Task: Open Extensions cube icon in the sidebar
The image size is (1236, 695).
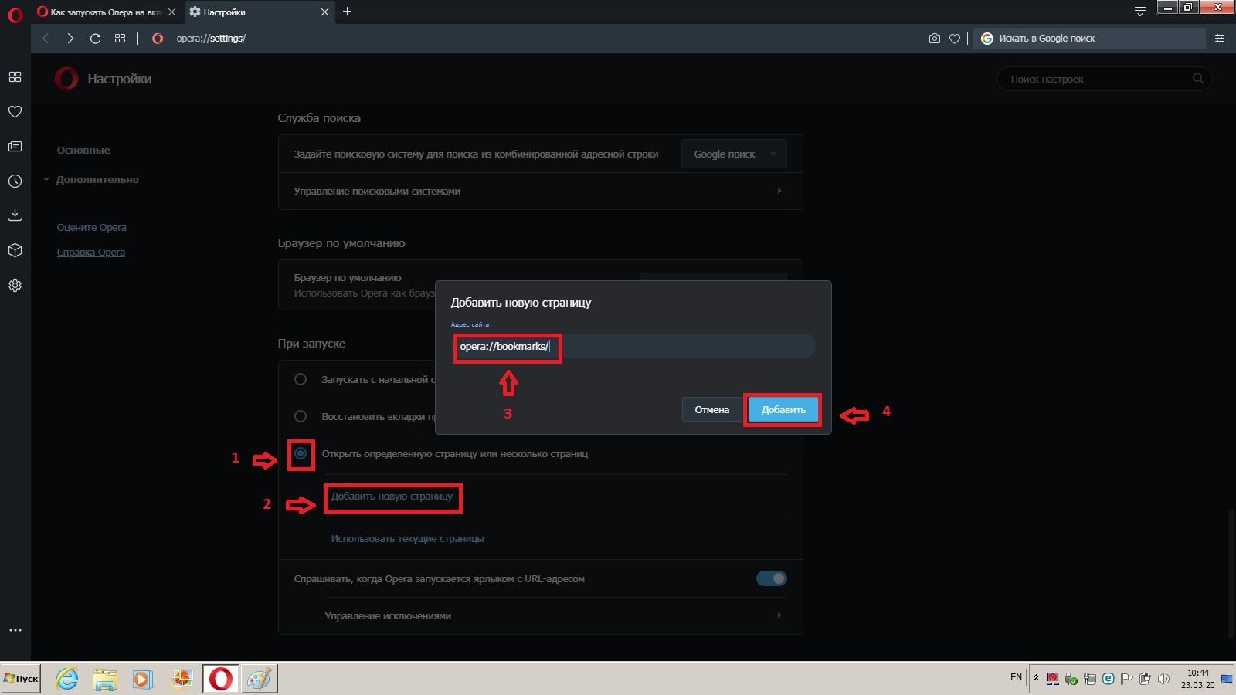Action: point(15,250)
